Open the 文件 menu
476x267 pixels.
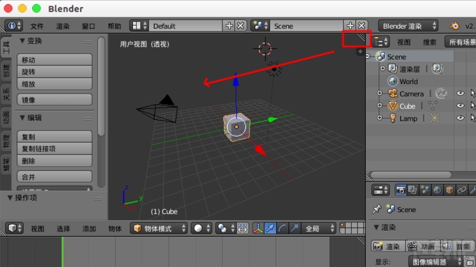[x=37, y=26]
